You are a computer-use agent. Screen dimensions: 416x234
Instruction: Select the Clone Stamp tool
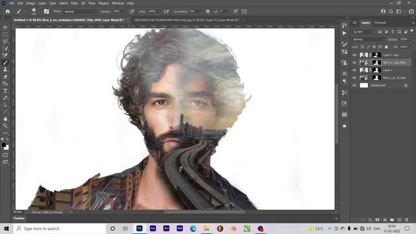pyautogui.click(x=5, y=70)
